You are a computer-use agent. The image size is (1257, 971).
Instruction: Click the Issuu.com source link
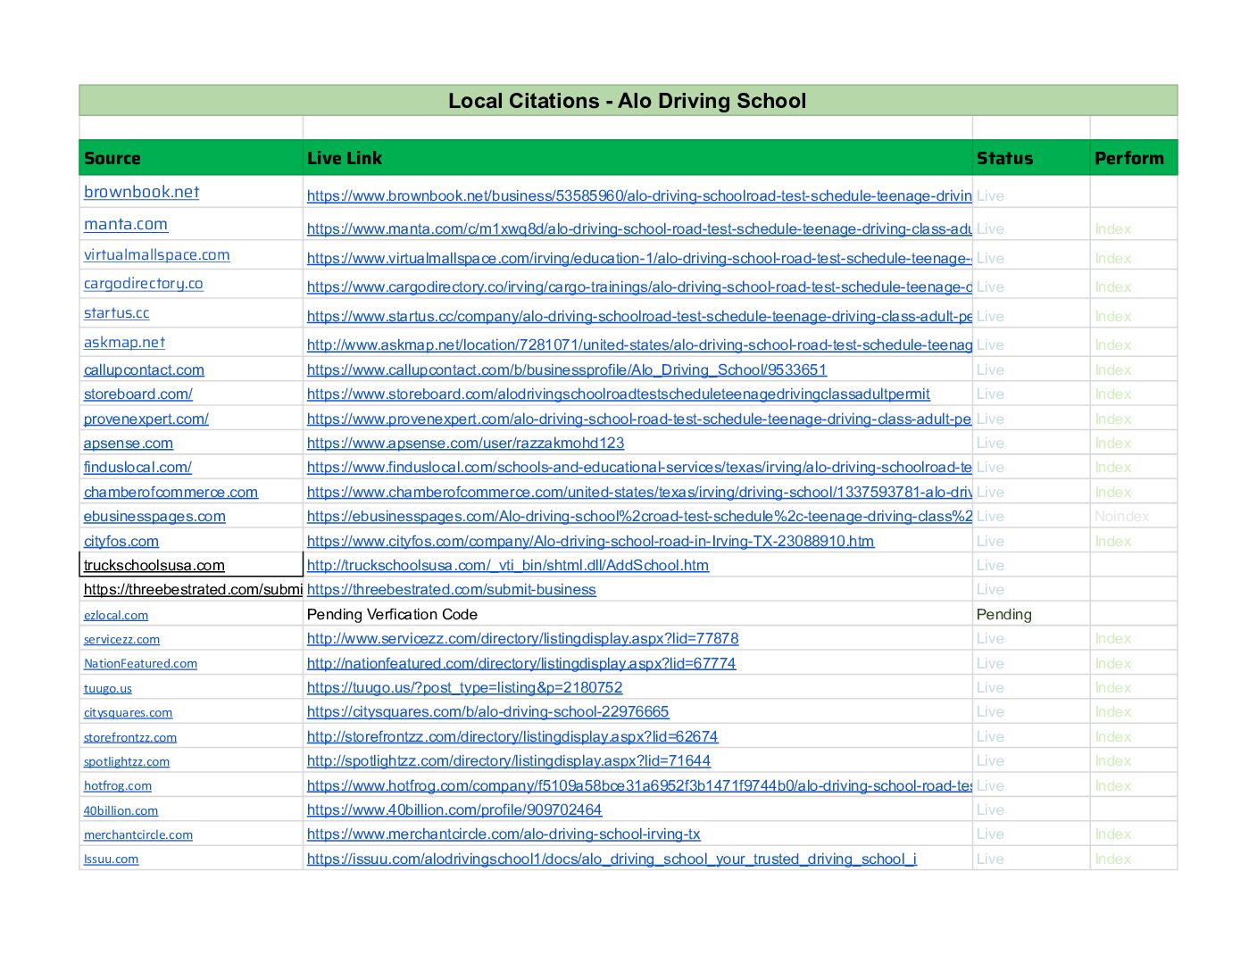coord(111,859)
